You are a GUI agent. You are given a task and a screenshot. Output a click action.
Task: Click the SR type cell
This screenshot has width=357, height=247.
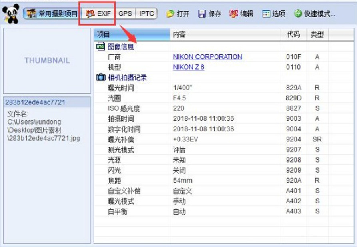[x=317, y=139]
